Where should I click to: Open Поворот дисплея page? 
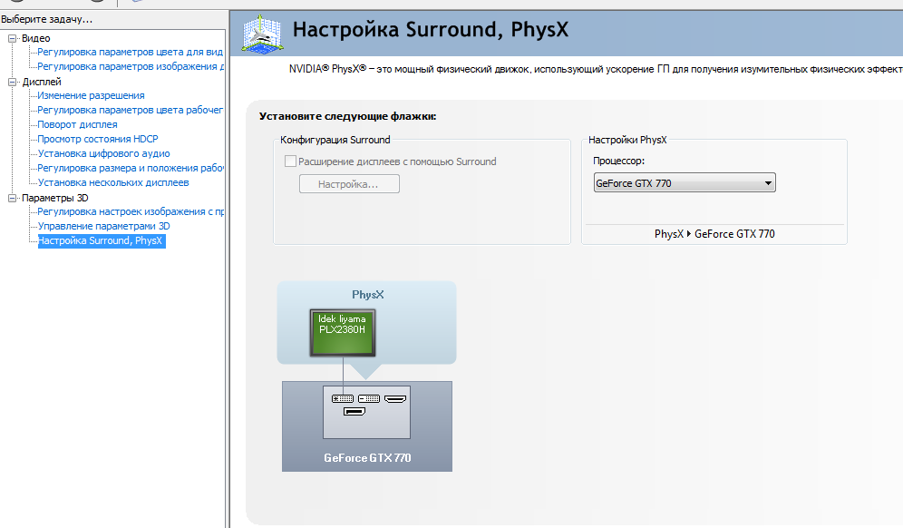[x=77, y=124]
